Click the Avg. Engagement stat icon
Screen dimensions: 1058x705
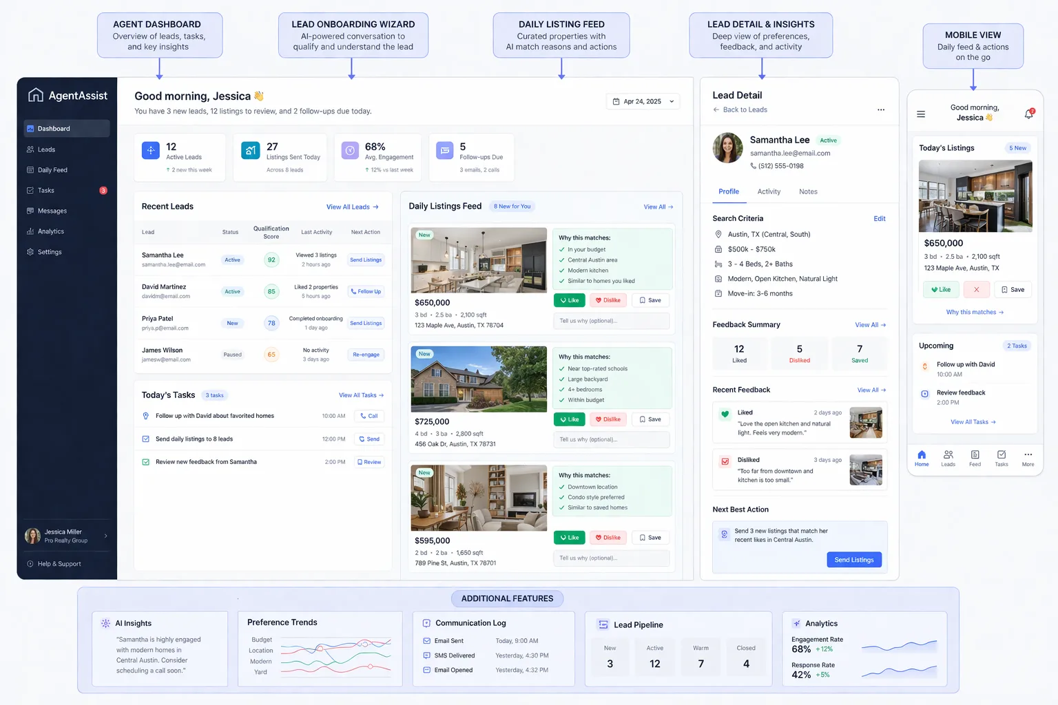[x=350, y=150]
